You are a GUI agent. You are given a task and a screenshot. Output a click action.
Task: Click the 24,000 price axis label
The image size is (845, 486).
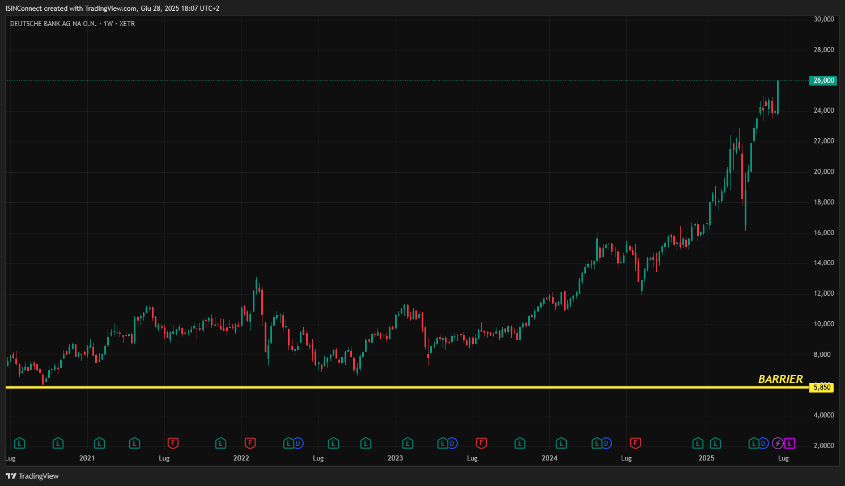[823, 110]
